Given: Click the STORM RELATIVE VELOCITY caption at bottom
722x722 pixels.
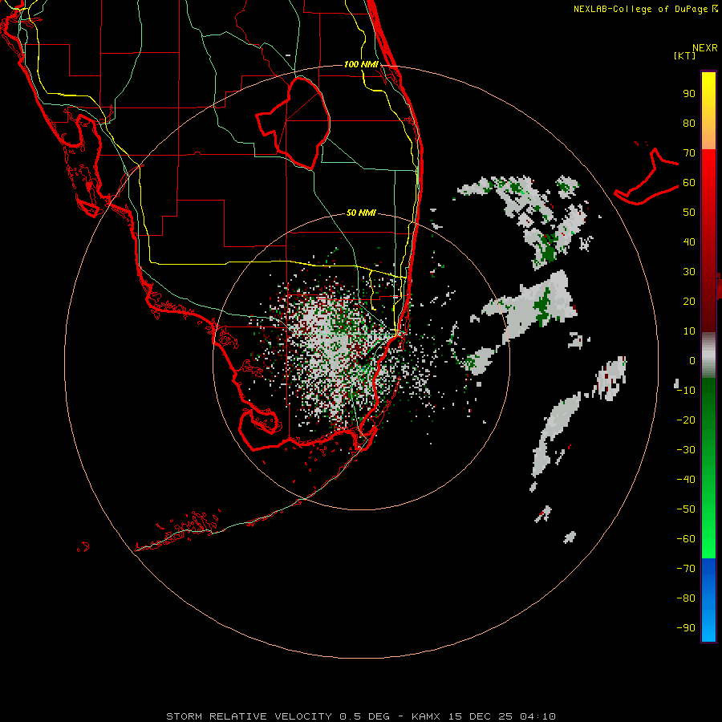Looking at the screenshot, I should [x=361, y=716].
